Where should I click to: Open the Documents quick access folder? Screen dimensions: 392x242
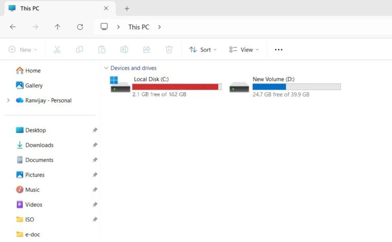(35, 160)
